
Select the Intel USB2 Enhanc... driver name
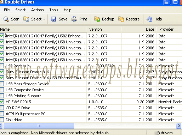[x=45, y=36]
